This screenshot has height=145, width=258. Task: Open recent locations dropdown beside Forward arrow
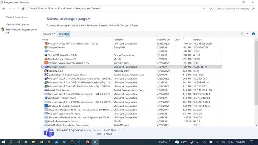tap(15, 8)
